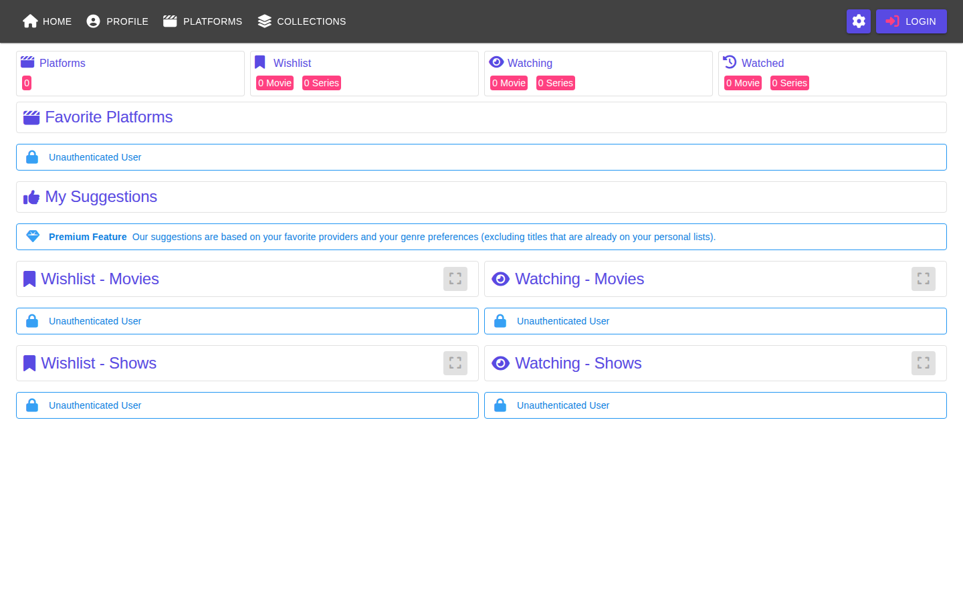This screenshot has height=602, width=963.
Task: Click the Favorite Platforms heading
Action: click(x=109, y=117)
